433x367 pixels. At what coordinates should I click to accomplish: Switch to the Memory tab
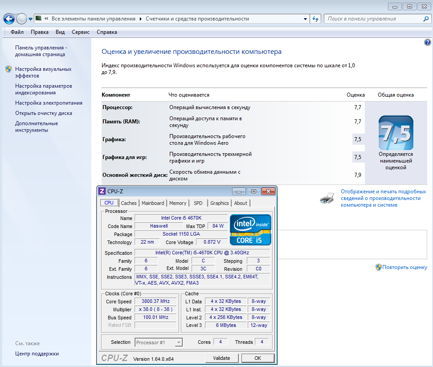178,203
